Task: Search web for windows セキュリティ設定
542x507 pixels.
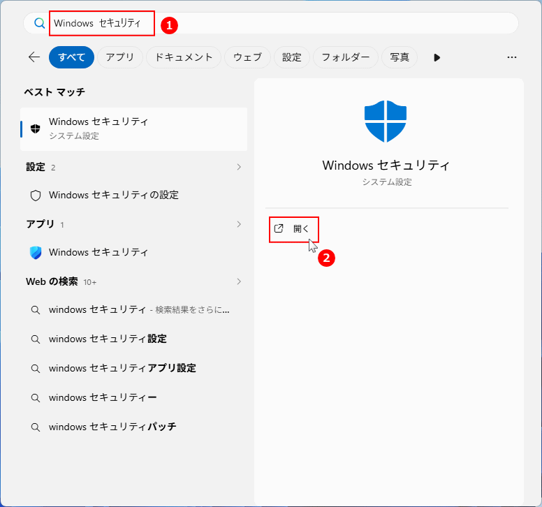Action: (134, 339)
